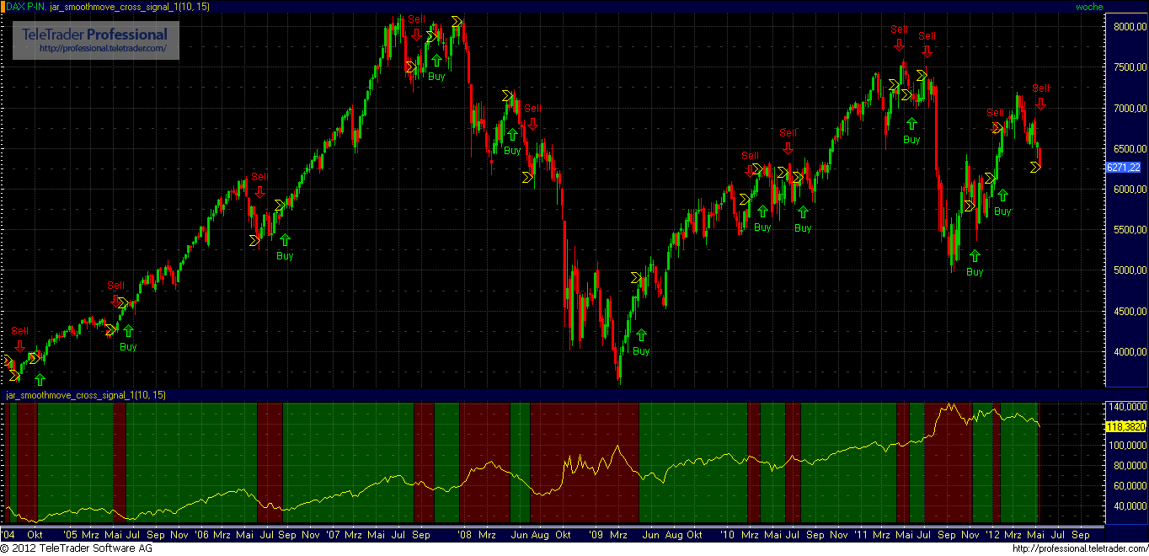Click the red Sell arrow in mid 2006
This screenshot has width=1149, height=556.
click(259, 190)
